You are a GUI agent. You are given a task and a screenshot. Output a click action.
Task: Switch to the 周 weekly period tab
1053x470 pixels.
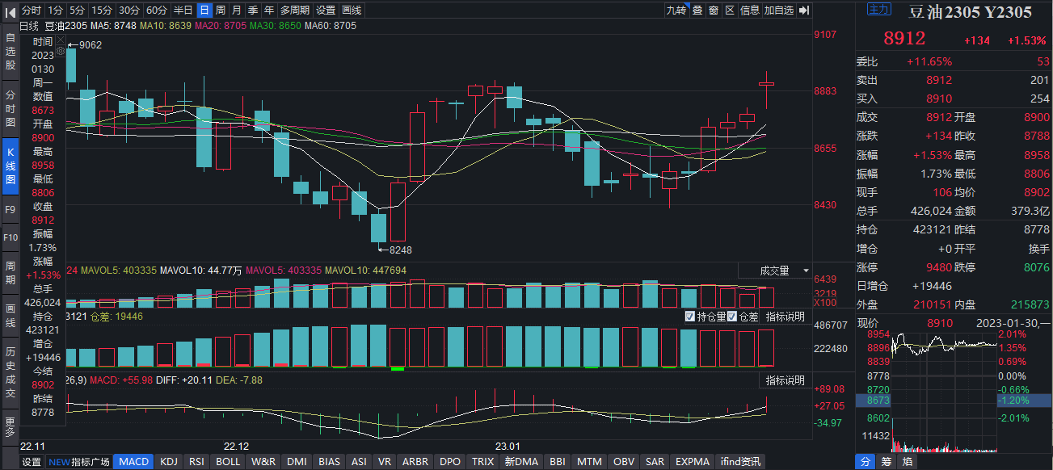[x=221, y=10]
